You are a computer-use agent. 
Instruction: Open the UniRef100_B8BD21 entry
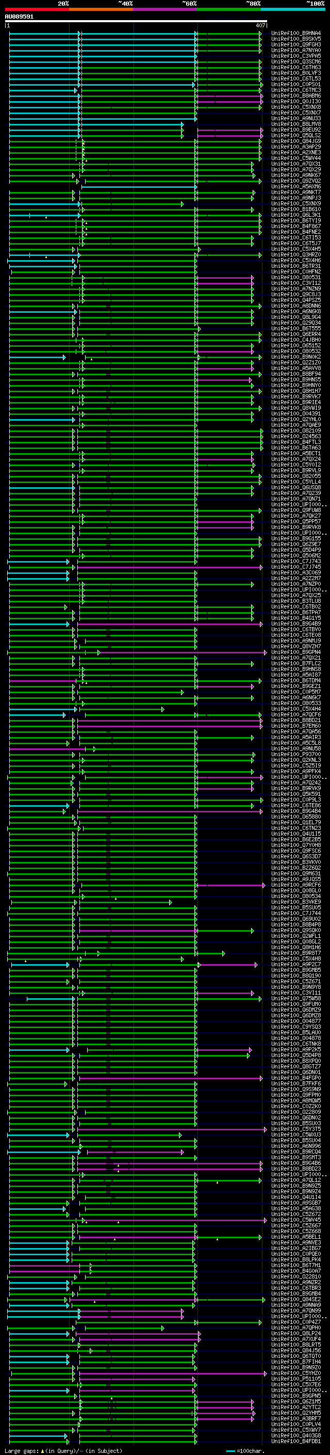click(296, 721)
